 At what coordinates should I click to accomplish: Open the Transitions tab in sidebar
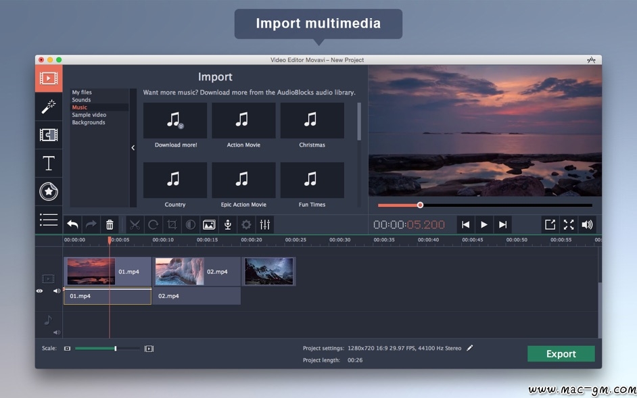[x=49, y=135]
